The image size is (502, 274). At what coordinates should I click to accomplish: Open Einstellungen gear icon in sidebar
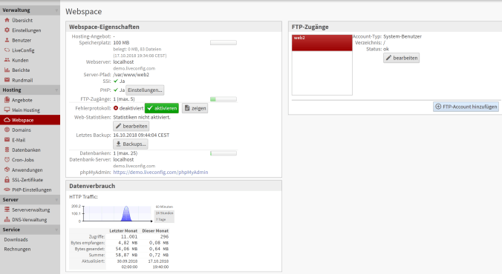7,30
